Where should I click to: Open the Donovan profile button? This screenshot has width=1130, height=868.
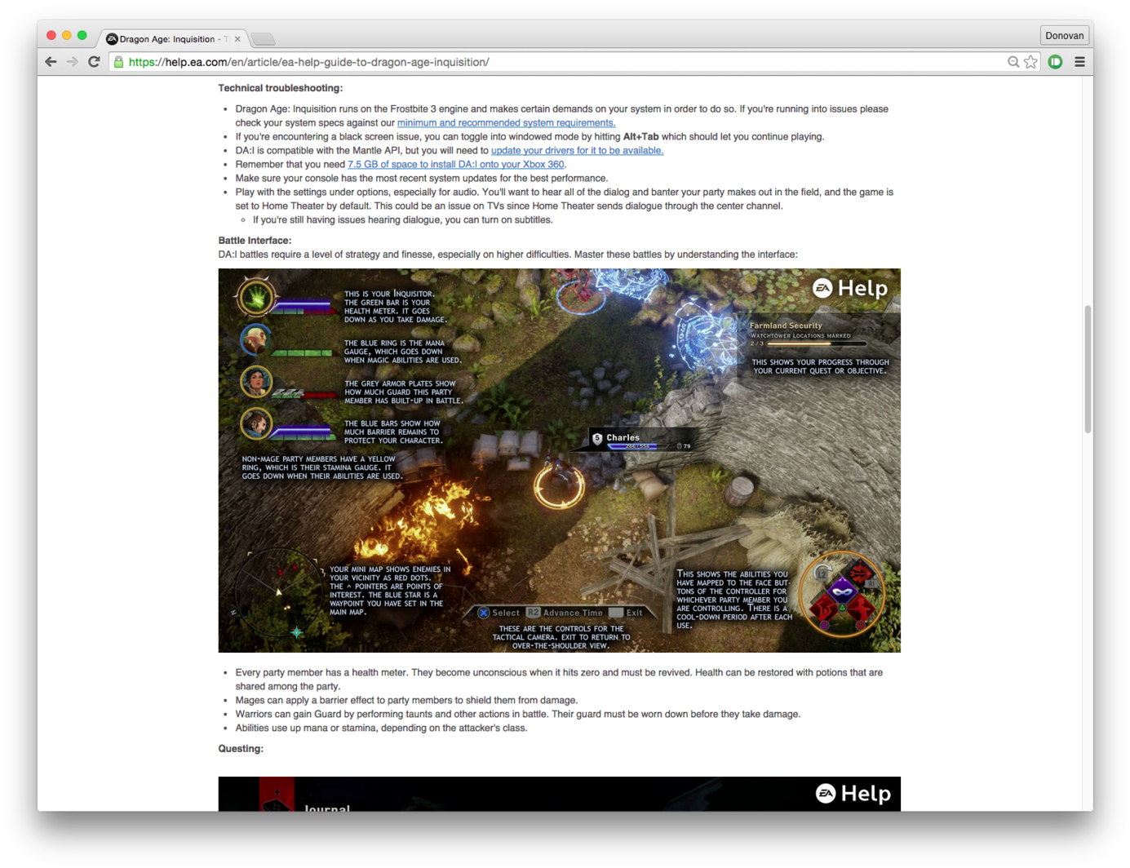pyautogui.click(x=1065, y=36)
